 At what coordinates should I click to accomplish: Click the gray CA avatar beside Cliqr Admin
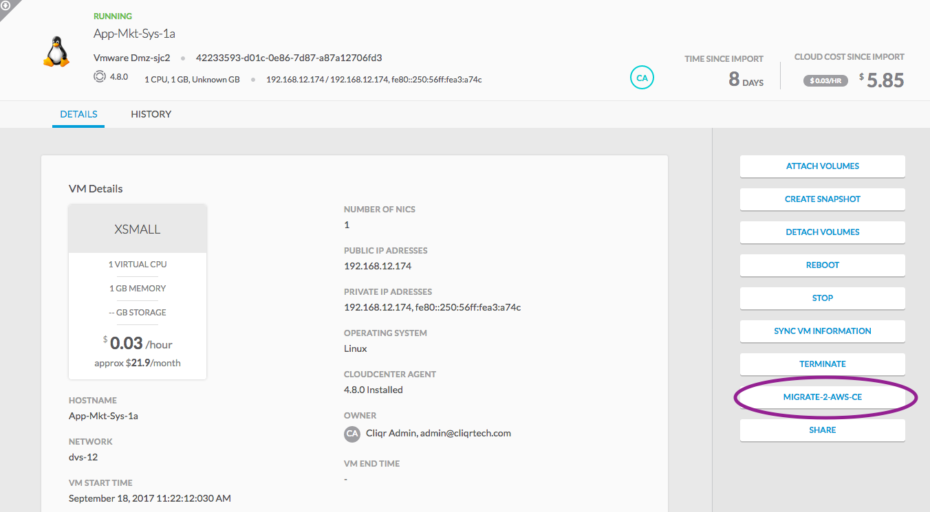click(x=352, y=434)
